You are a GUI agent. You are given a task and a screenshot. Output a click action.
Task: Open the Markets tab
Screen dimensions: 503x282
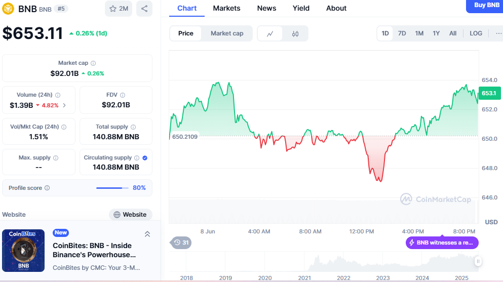pyautogui.click(x=226, y=8)
